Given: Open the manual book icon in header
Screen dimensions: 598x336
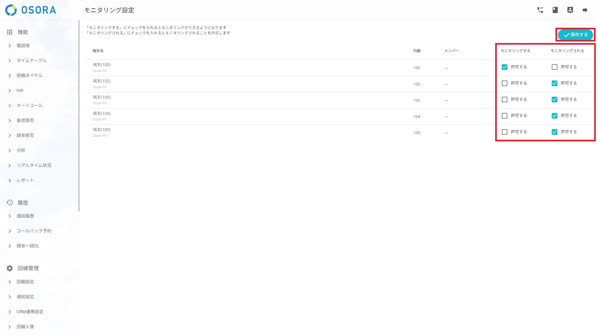Looking at the screenshot, I should [x=555, y=10].
